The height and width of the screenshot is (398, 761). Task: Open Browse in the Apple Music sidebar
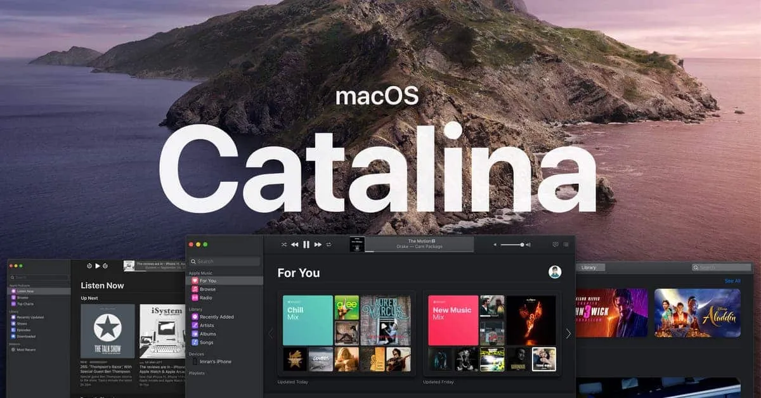pos(206,288)
